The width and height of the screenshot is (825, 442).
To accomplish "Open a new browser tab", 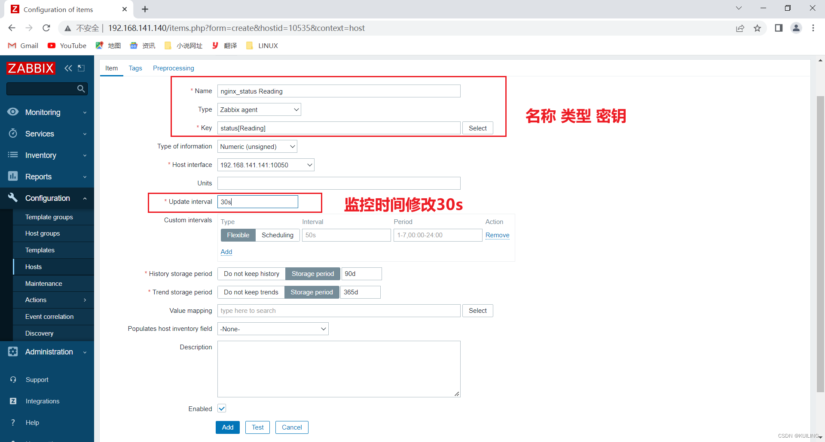I will click(x=145, y=9).
